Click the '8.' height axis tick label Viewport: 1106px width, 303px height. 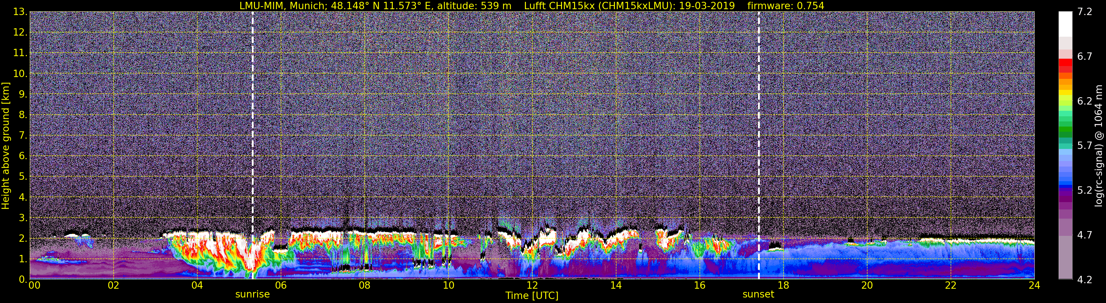(x=23, y=114)
